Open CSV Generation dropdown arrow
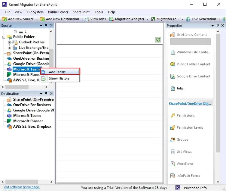The image size is (226, 191). pyautogui.click(x=219, y=19)
